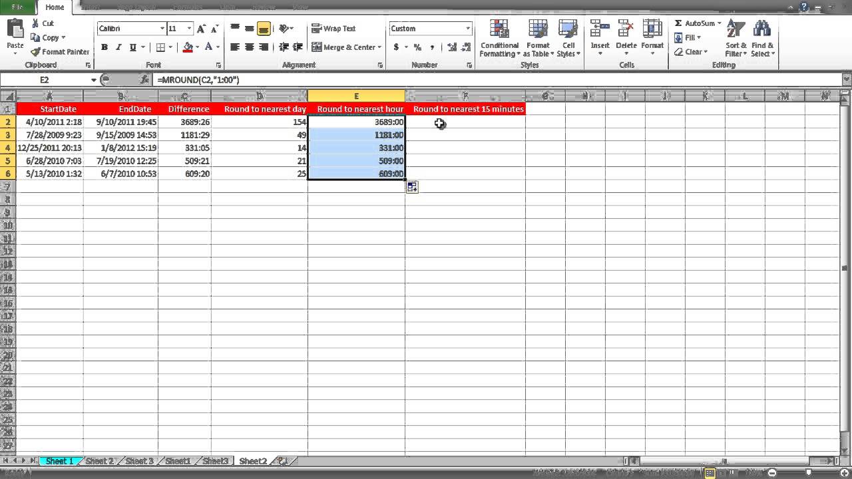Viewport: 852px width, 479px height.
Task: Open Cell Styles gallery
Action: [x=568, y=39]
